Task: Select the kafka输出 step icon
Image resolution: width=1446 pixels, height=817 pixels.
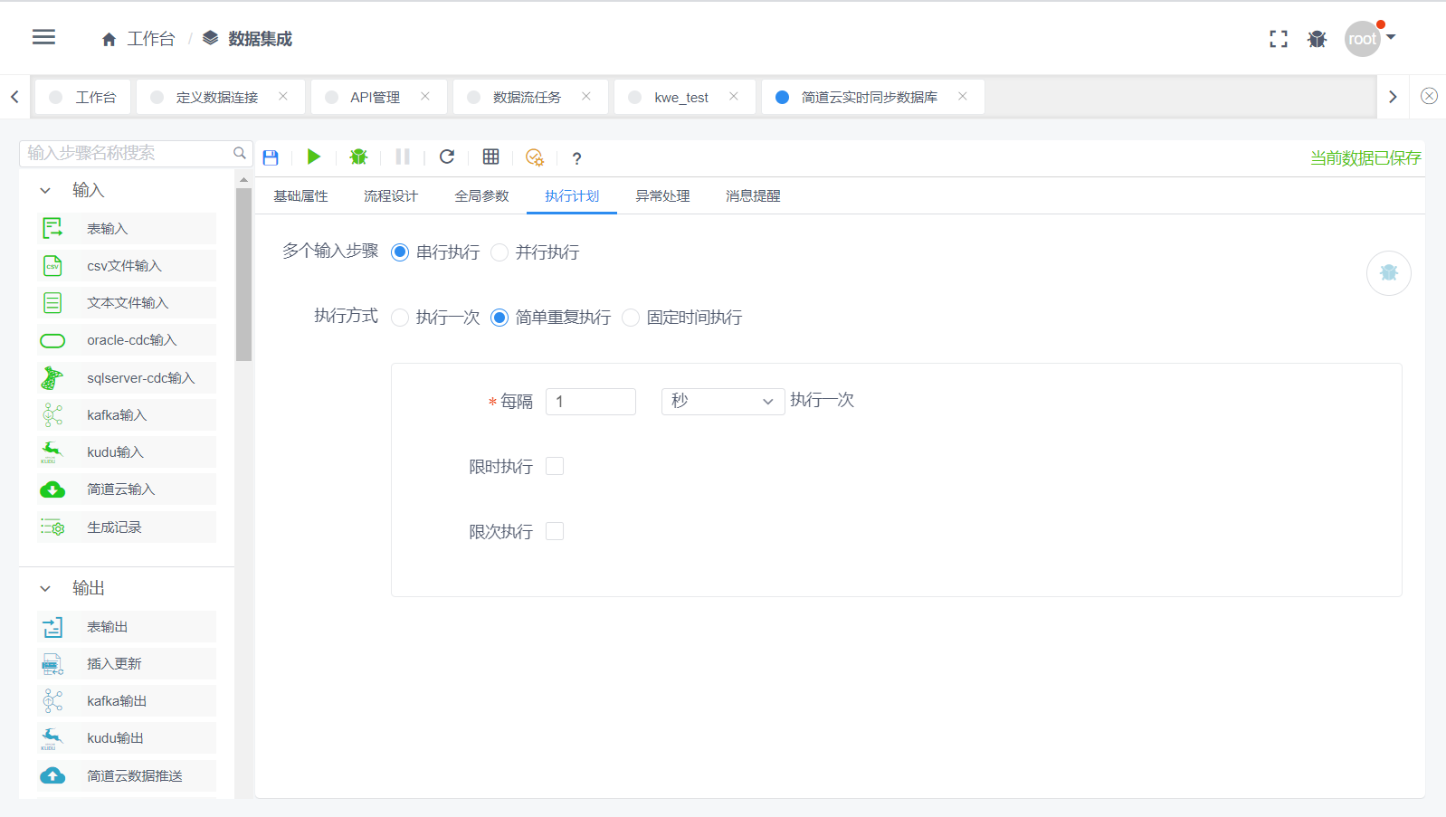Action: [x=52, y=701]
